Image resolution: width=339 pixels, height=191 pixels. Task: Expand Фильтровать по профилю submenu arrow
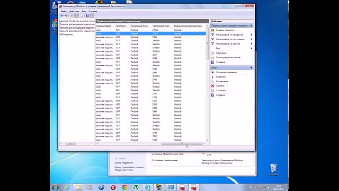[x=251, y=34]
